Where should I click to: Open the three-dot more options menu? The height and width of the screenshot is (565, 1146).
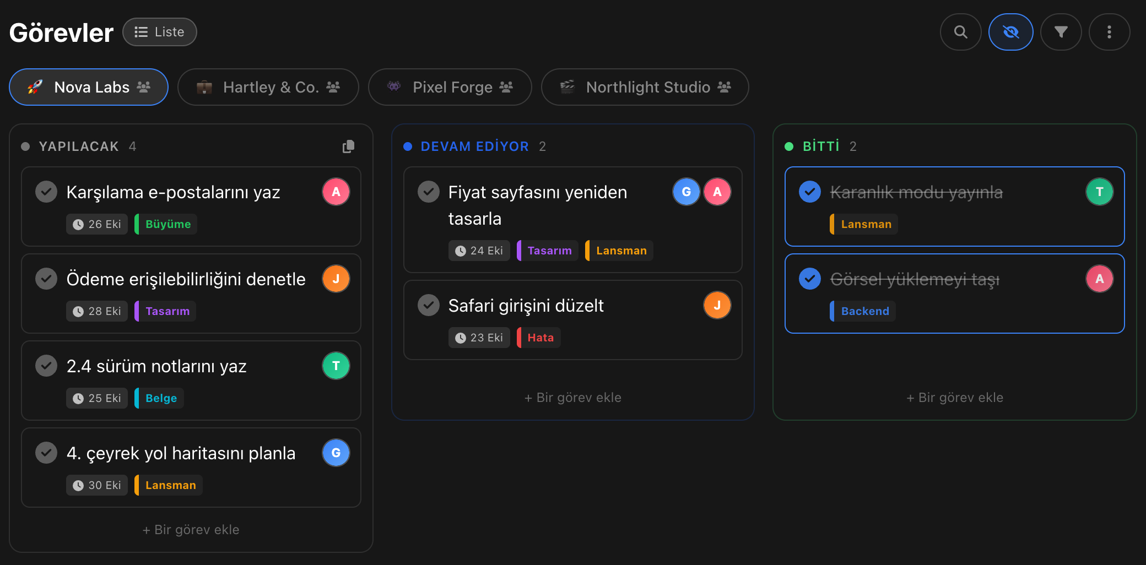1109,32
